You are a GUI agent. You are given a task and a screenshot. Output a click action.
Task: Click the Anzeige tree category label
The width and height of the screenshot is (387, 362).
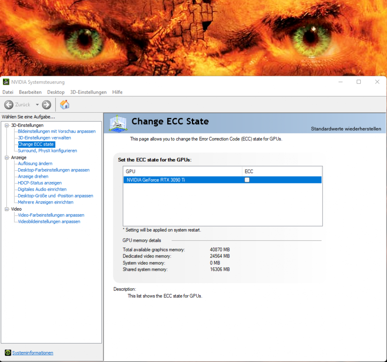click(x=19, y=158)
